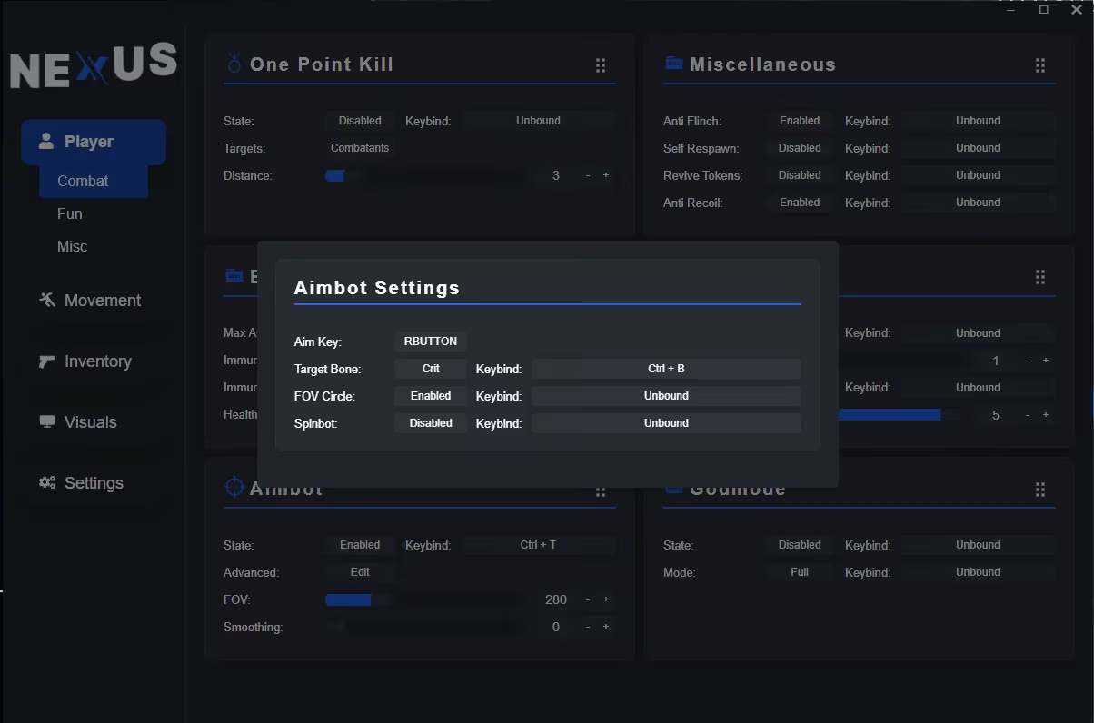Click the Aimbot Advanced Edit button
This screenshot has height=723, width=1094.
pyautogui.click(x=360, y=572)
